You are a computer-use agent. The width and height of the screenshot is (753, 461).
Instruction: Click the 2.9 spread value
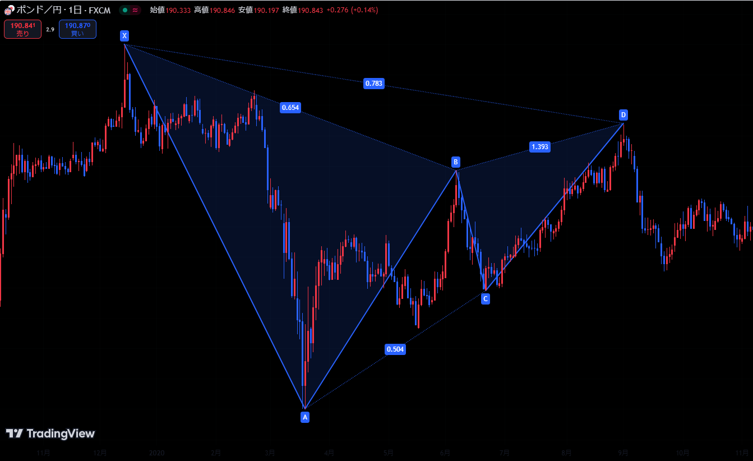(x=50, y=29)
